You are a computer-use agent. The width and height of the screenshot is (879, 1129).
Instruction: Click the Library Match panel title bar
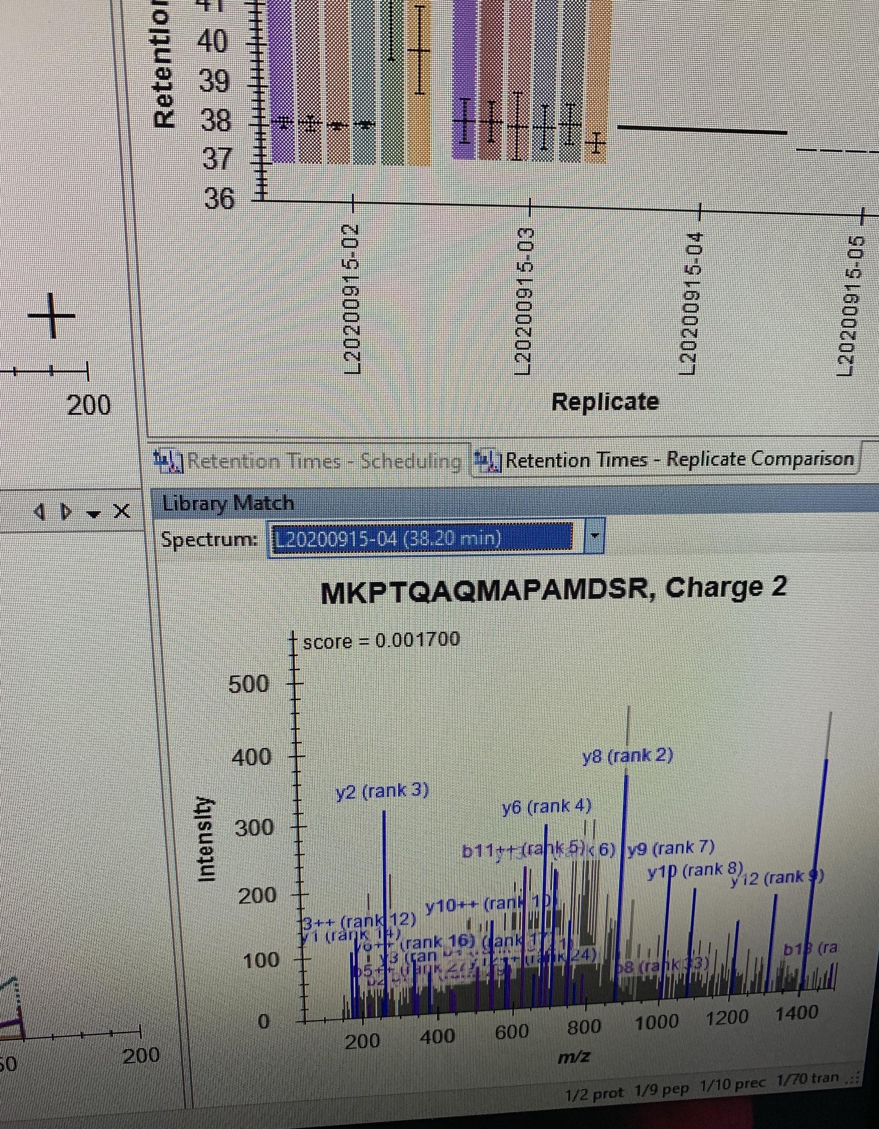[466, 502]
